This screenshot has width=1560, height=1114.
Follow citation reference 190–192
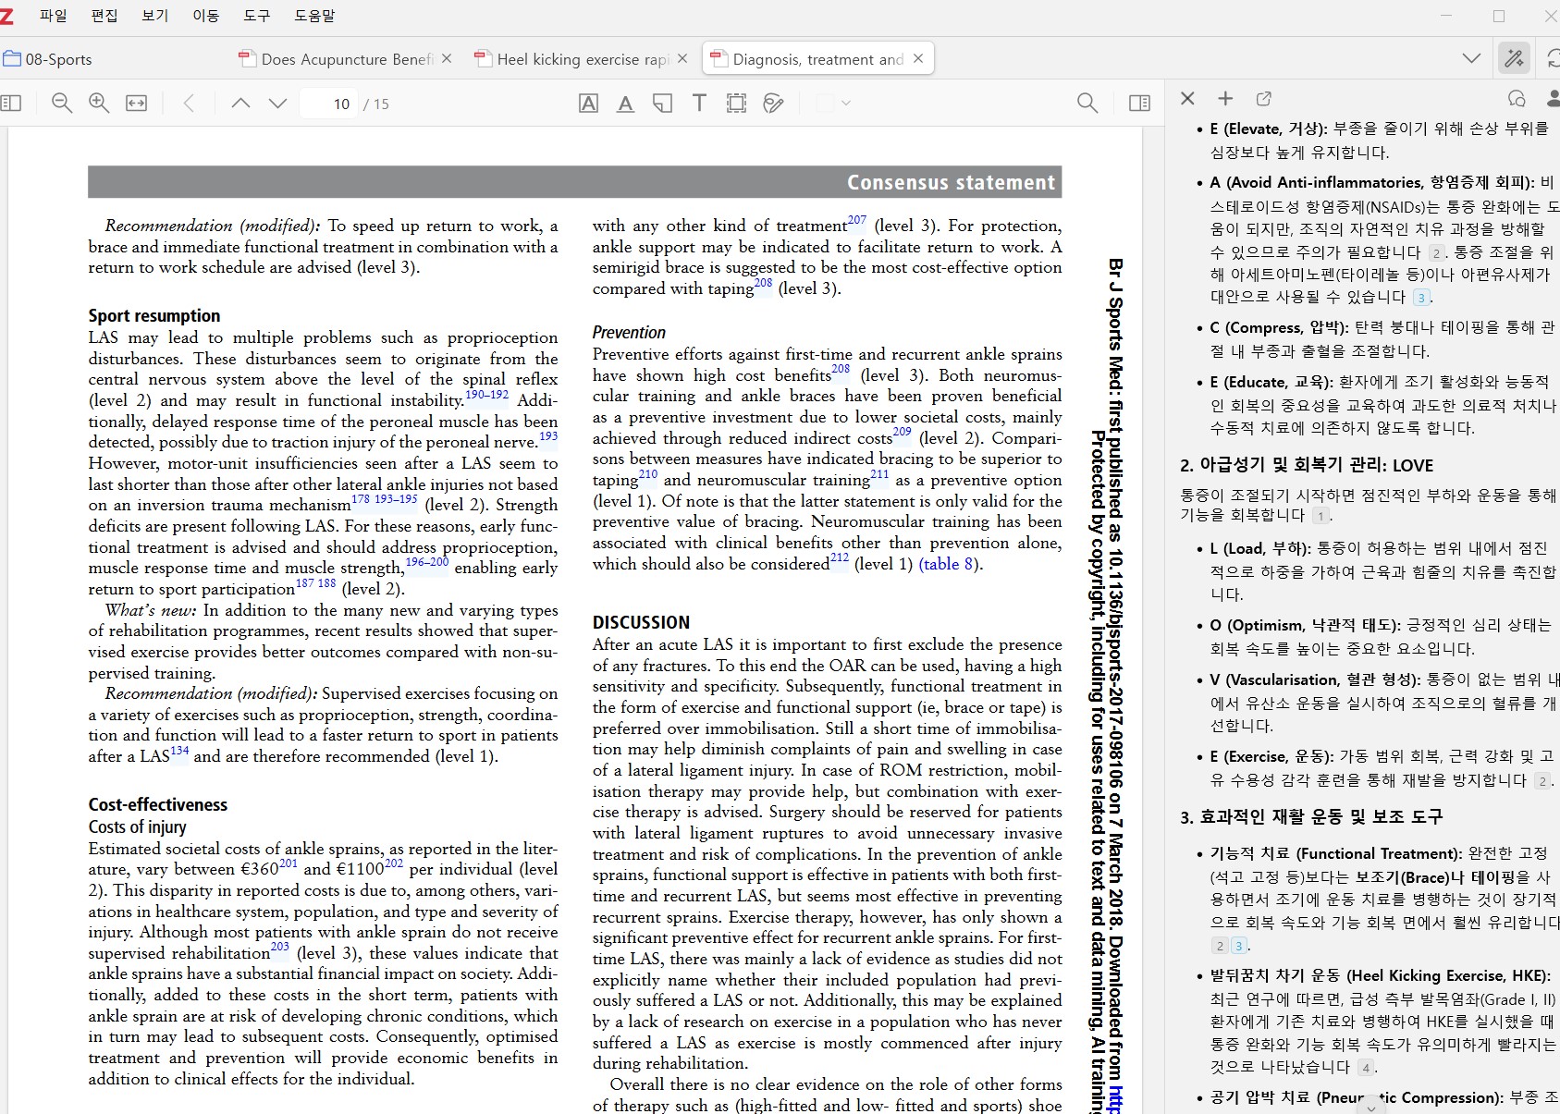tap(486, 395)
